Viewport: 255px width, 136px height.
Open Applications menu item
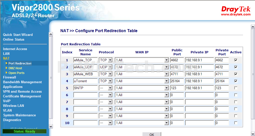(13, 87)
